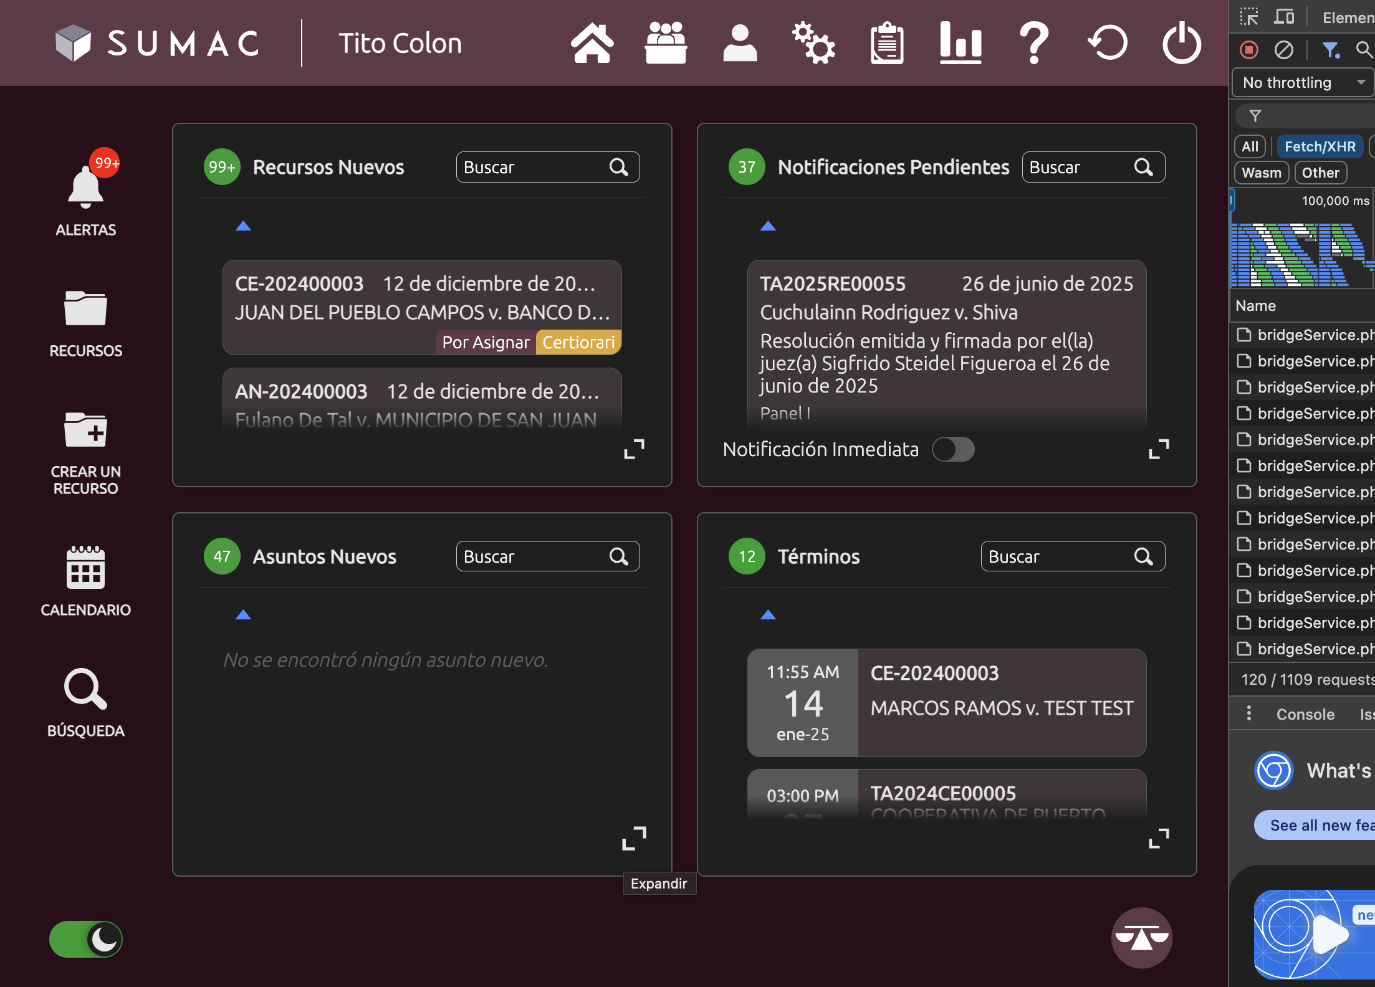Click the scales of justice button

pos(1141,937)
